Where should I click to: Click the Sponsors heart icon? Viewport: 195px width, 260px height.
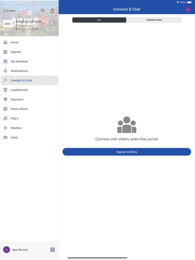pos(5,99)
